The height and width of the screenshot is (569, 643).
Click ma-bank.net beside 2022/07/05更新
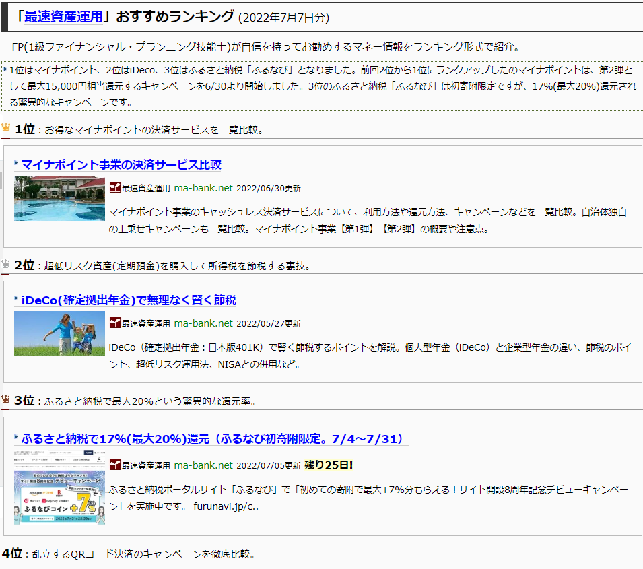coord(203,465)
